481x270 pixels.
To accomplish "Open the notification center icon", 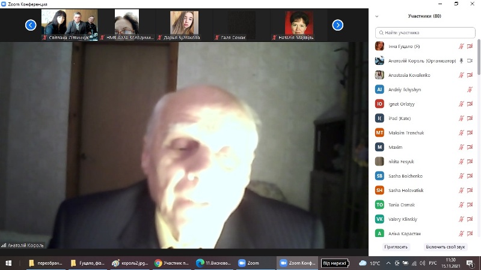I will 470,263.
